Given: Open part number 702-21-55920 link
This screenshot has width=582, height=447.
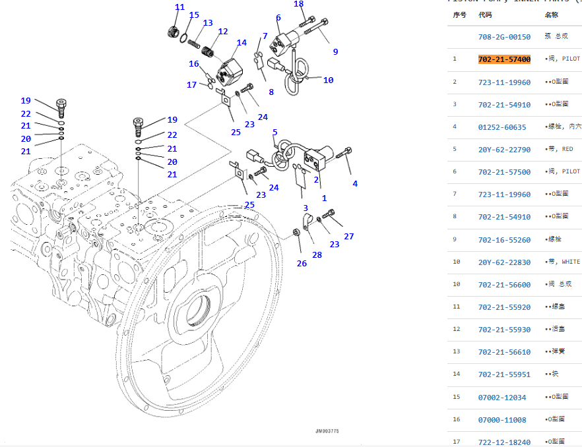Looking at the screenshot, I should point(504,307).
